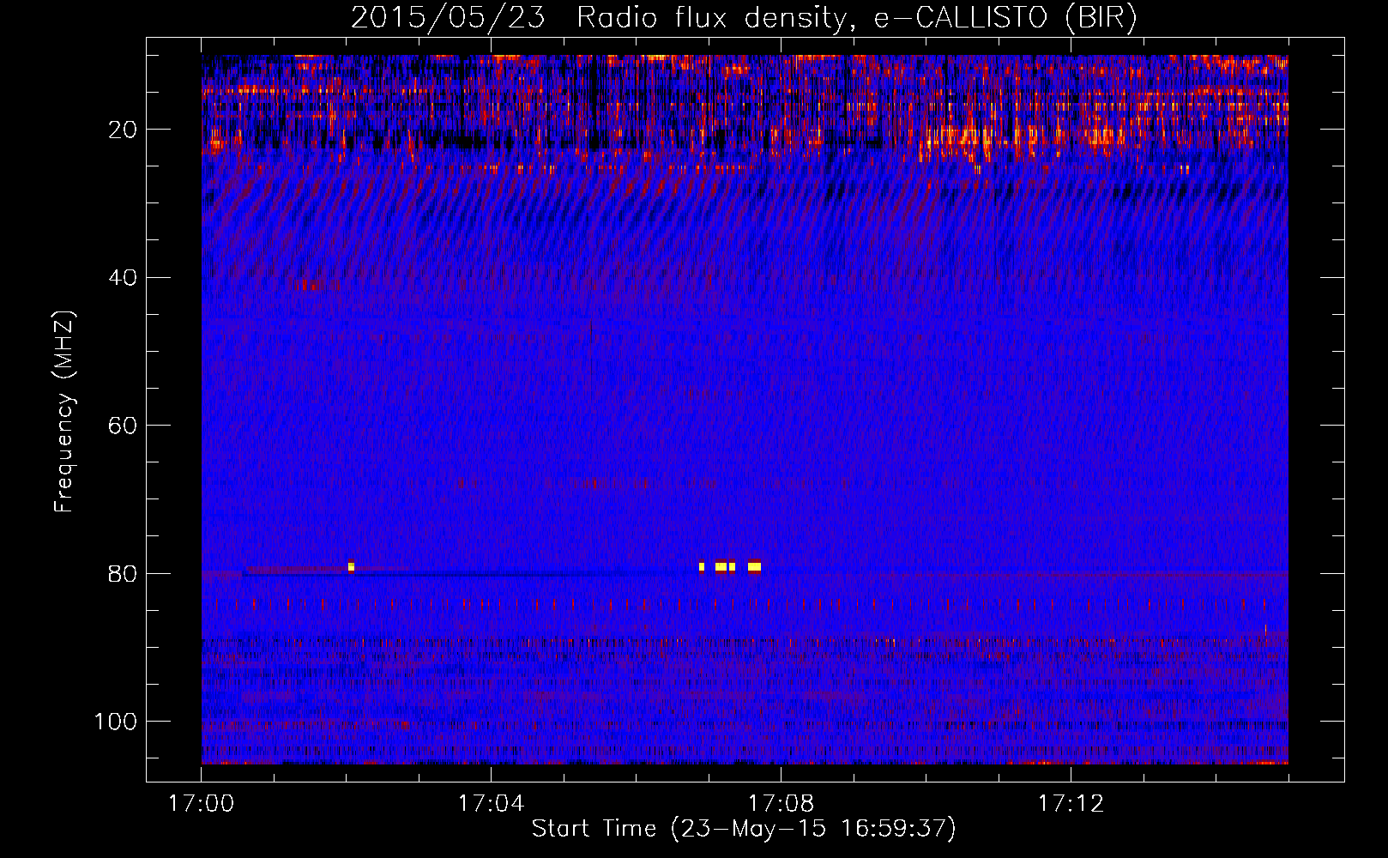Viewport: 1388px width, 858px height.
Task: Click the 40 frequency tick label
Action: pyautogui.click(x=124, y=278)
